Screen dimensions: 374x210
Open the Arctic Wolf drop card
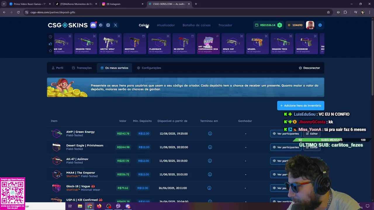point(110,44)
